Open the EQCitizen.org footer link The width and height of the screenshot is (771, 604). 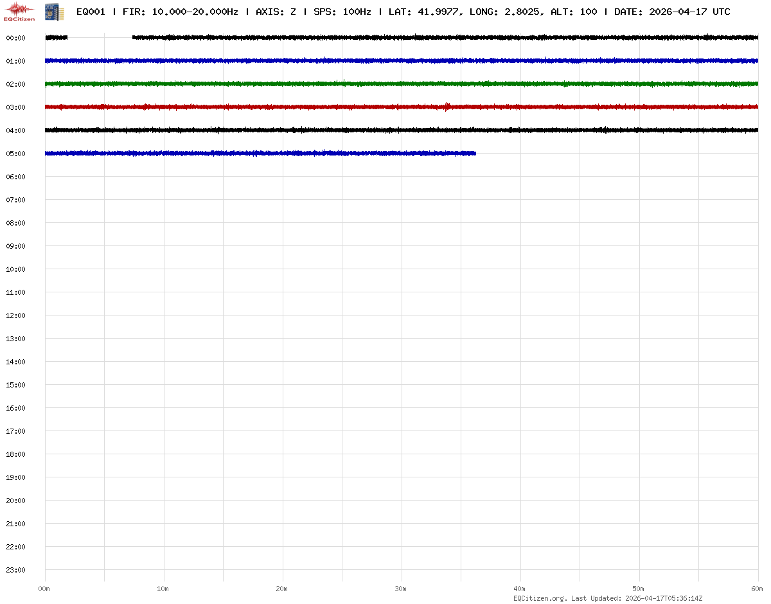click(540, 598)
